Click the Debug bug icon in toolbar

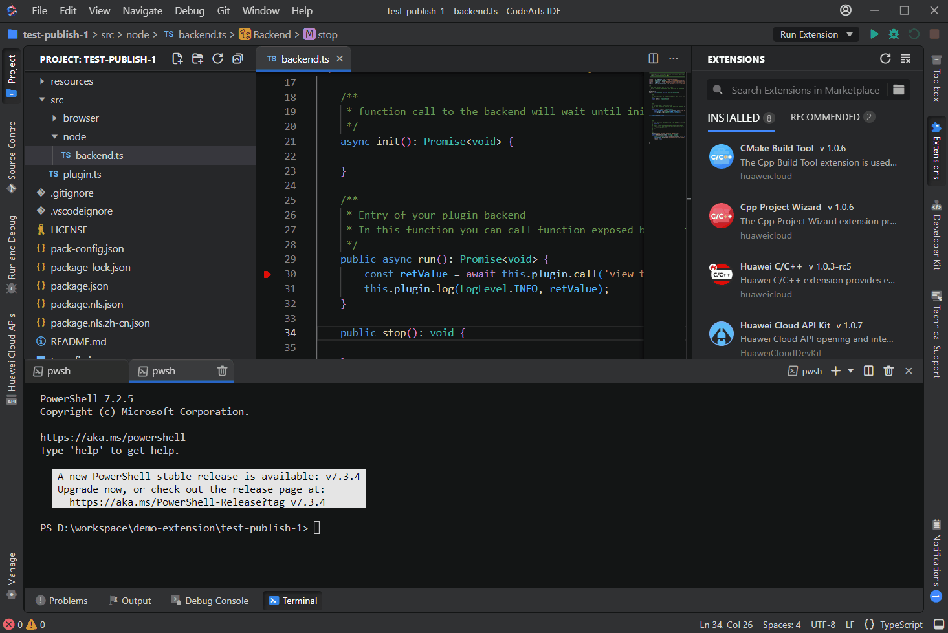click(x=894, y=34)
